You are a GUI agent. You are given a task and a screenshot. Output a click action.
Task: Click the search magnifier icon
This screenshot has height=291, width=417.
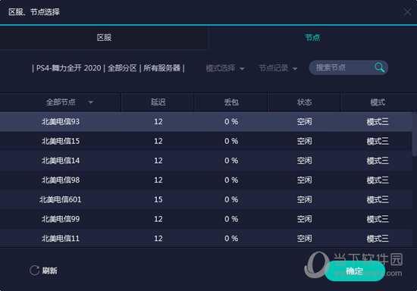379,67
